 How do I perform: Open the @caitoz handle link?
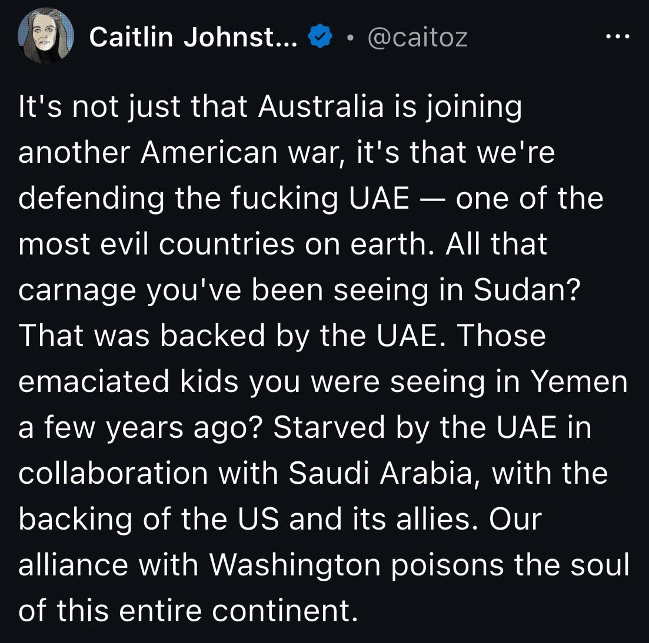[418, 38]
